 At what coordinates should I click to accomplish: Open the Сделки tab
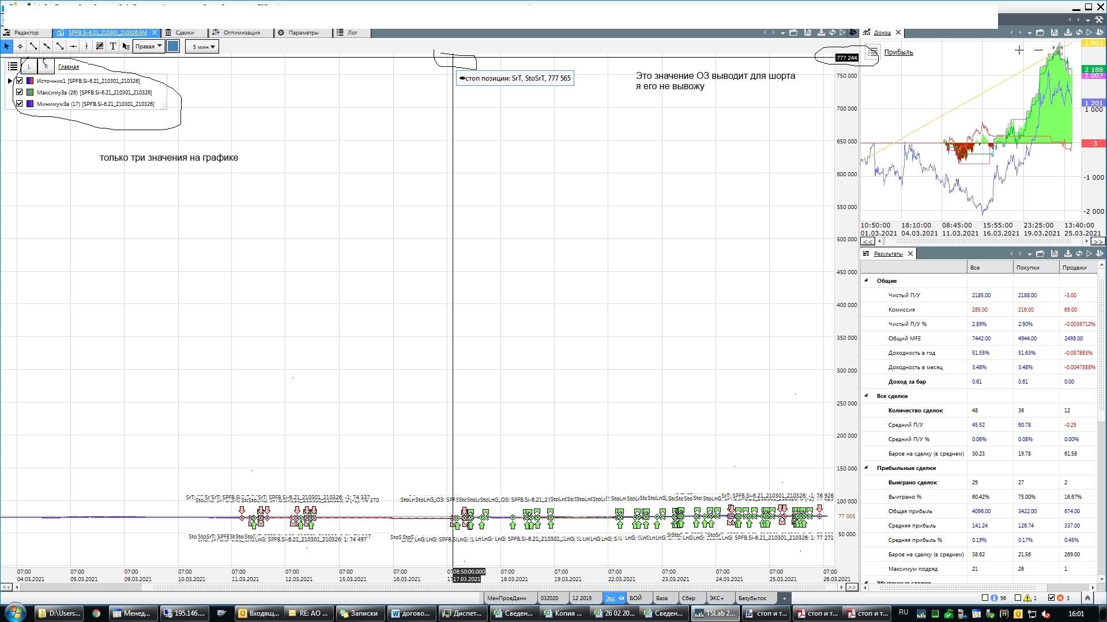click(184, 33)
